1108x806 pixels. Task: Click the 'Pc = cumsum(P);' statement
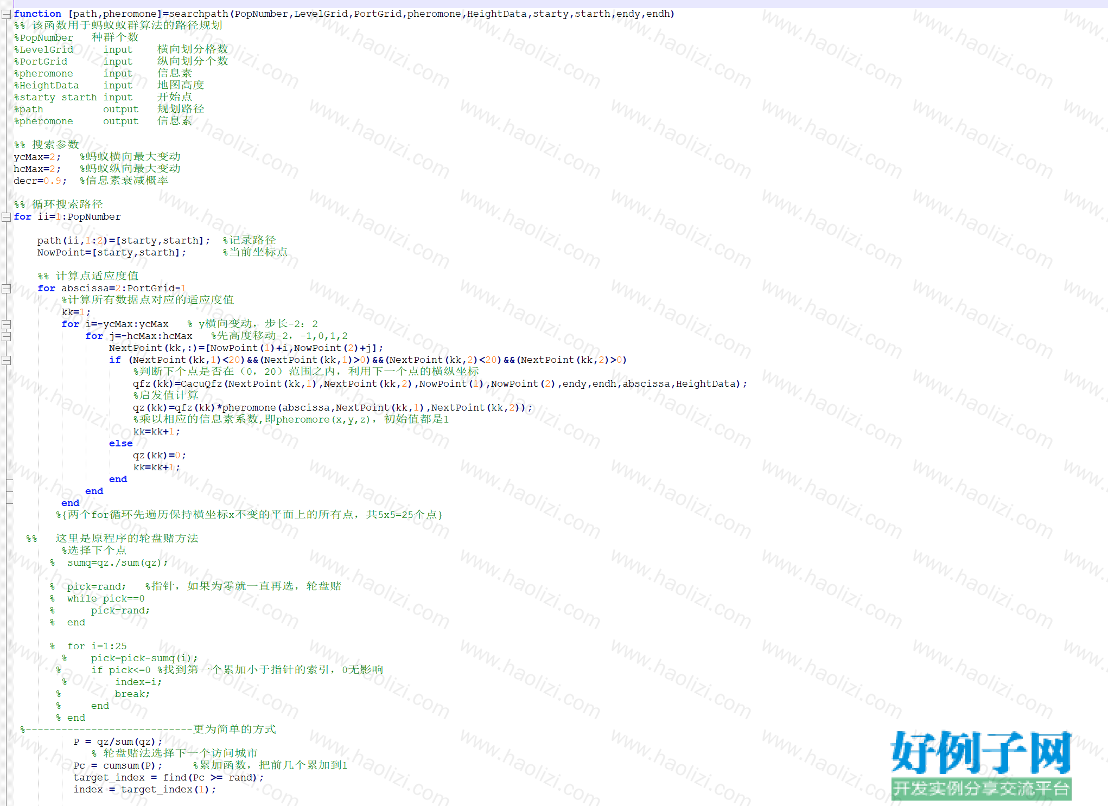[x=118, y=766]
